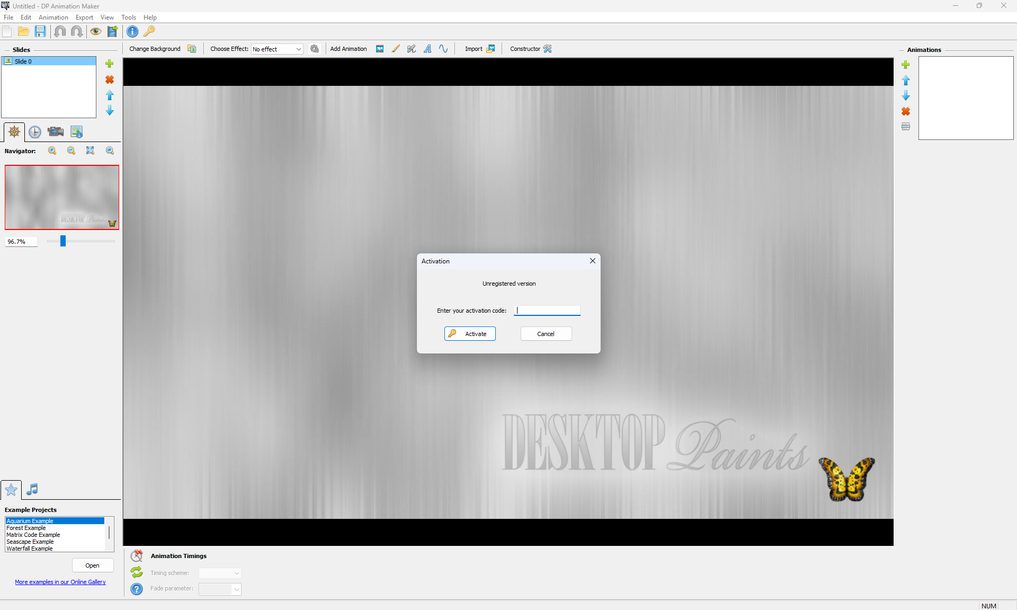
Task: Open the Choose Effect dropdown
Action: [277, 49]
